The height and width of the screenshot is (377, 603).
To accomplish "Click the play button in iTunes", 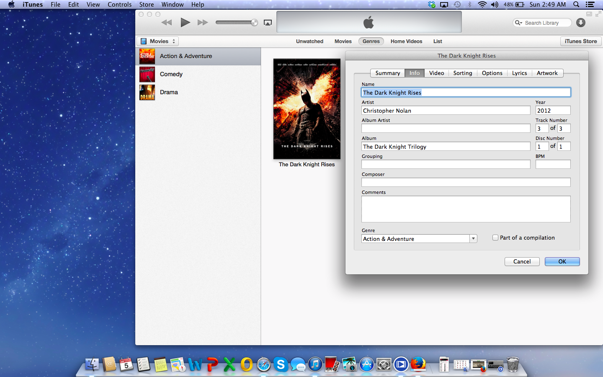I will tap(185, 23).
